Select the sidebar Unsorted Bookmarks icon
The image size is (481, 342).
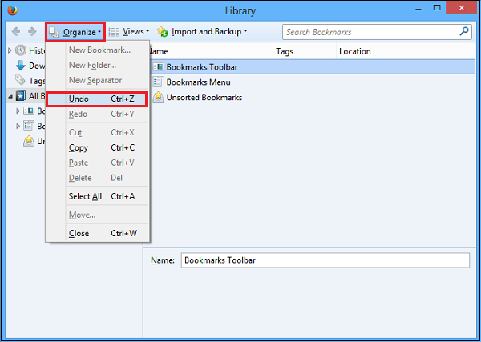(29, 141)
